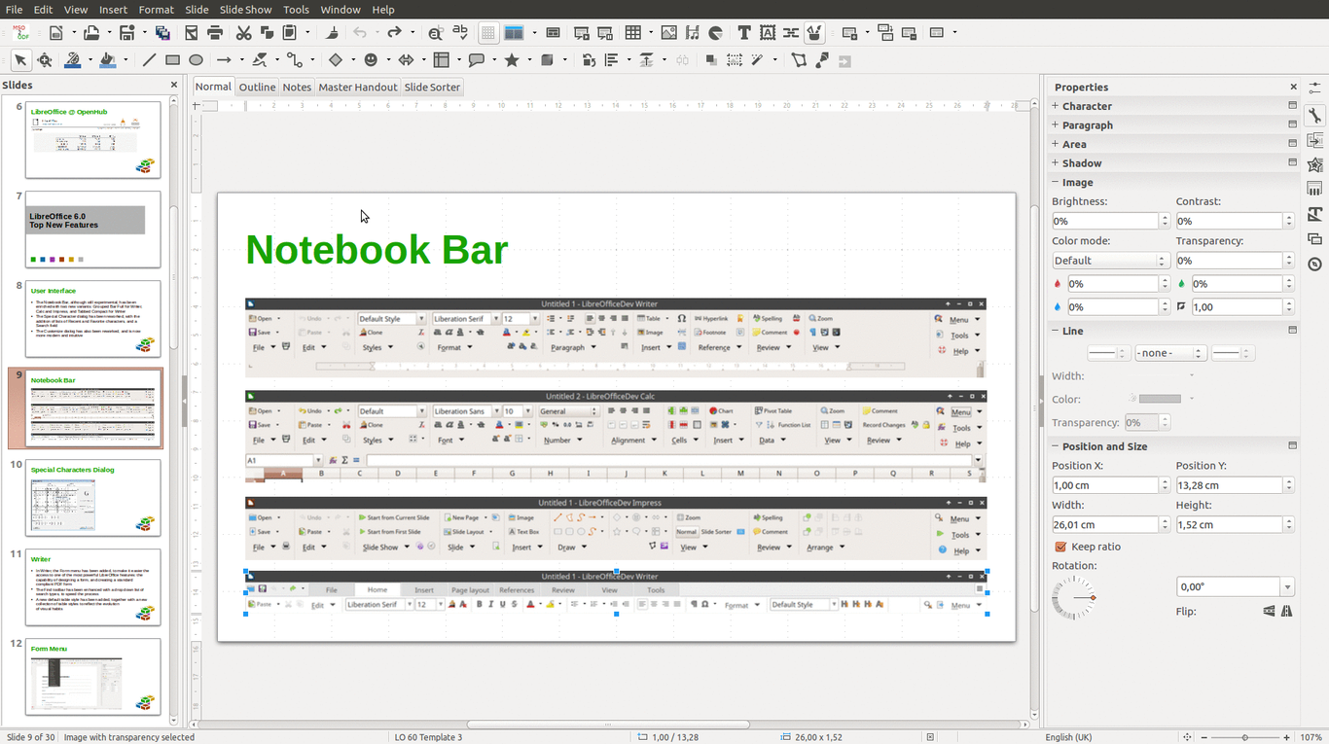This screenshot has height=744, width=1329.
Task: Click the 107% zoom level in status bar
Action: coord(1310,737)
